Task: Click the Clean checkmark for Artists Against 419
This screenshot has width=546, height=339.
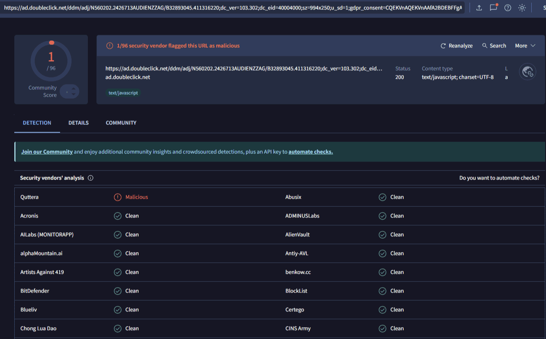Action: pos(118,272)
